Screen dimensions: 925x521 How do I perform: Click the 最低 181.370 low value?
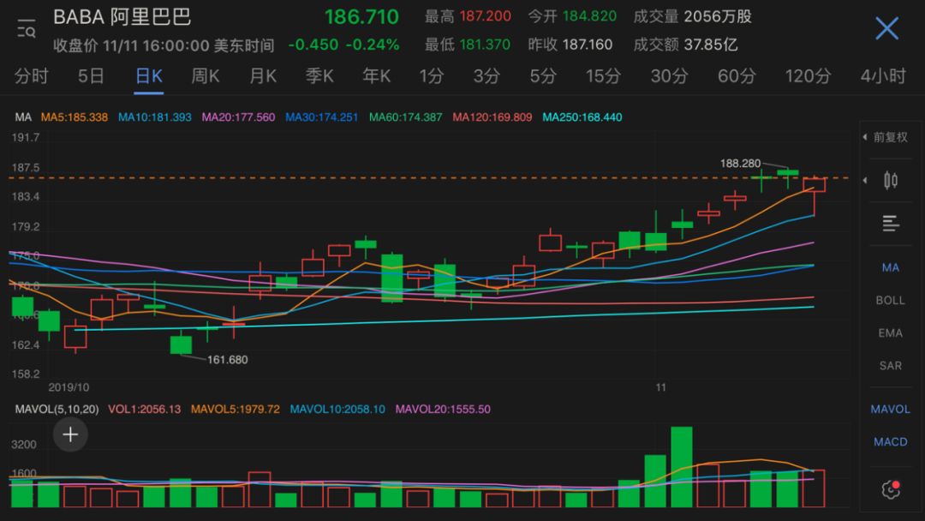[x=468, y=45]
